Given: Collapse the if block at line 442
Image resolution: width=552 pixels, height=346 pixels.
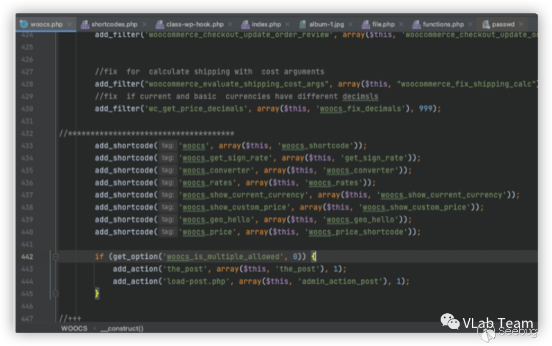Looking at the screenshot, I should tap(55, 257).
